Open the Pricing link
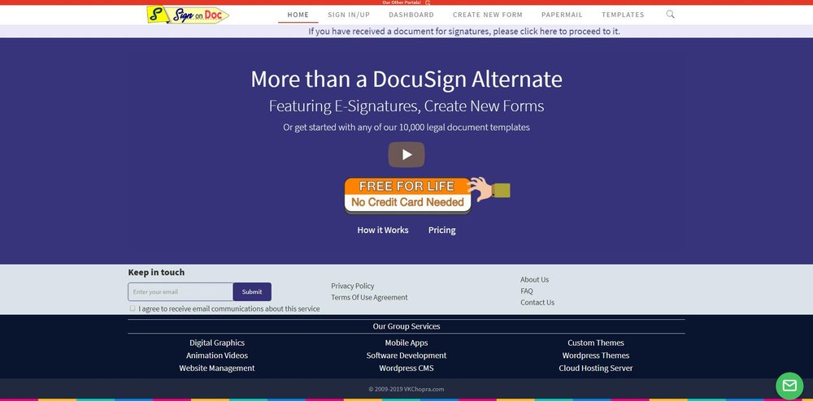Viewport: 813px width, 401px height. 441,231
